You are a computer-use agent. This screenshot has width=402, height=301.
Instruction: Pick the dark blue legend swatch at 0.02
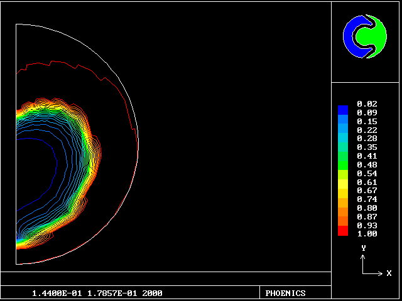click(x=342, y=109)
